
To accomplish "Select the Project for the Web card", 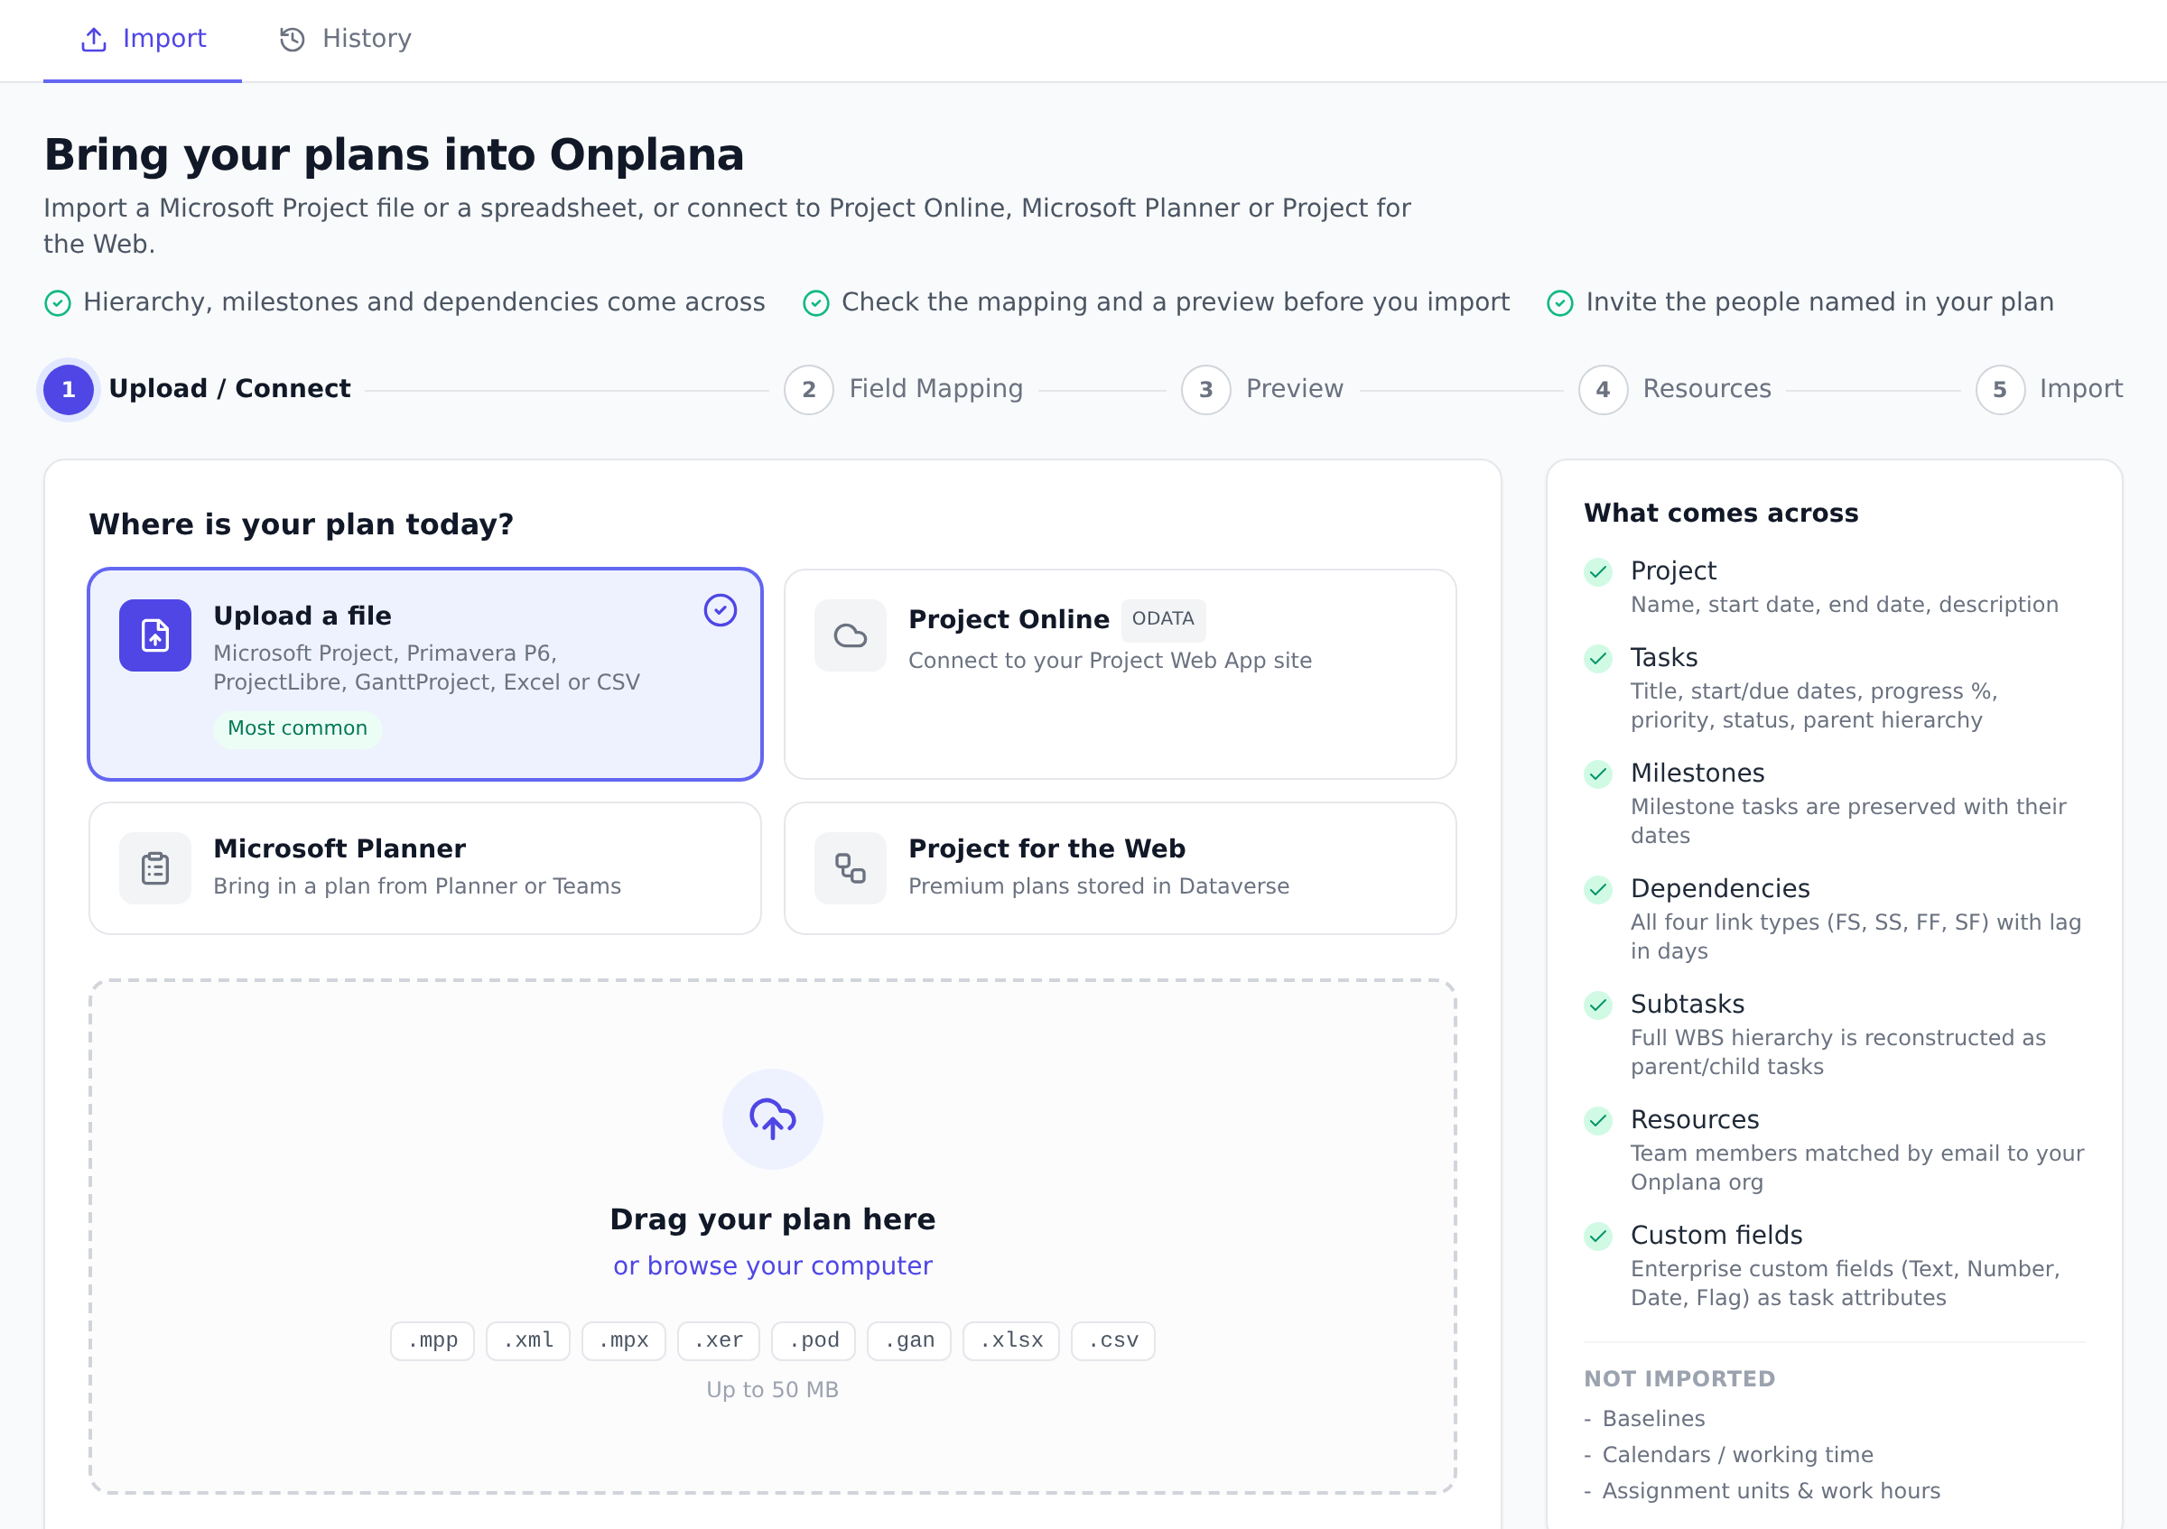I will point(1120,867).
